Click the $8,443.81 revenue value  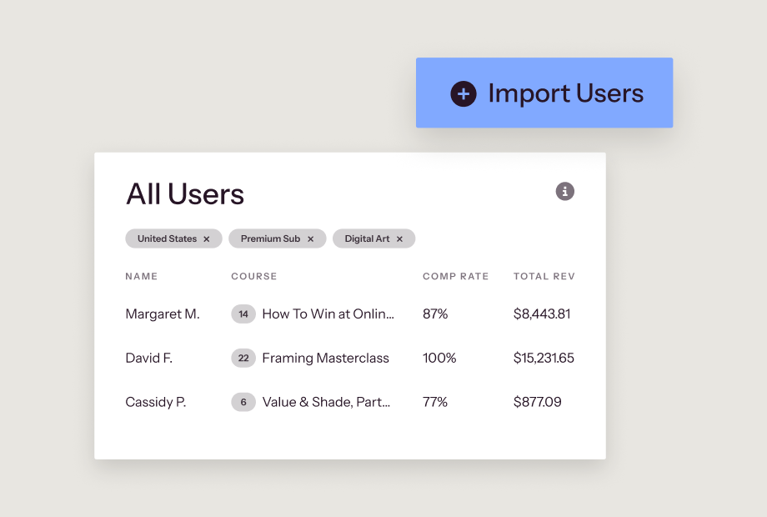point(542,314)
